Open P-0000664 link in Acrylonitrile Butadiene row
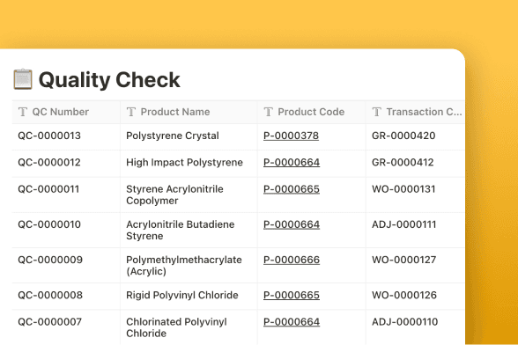The width and height of the screenshot is (518, 345). pyautogui.click(x=292, y=224)
